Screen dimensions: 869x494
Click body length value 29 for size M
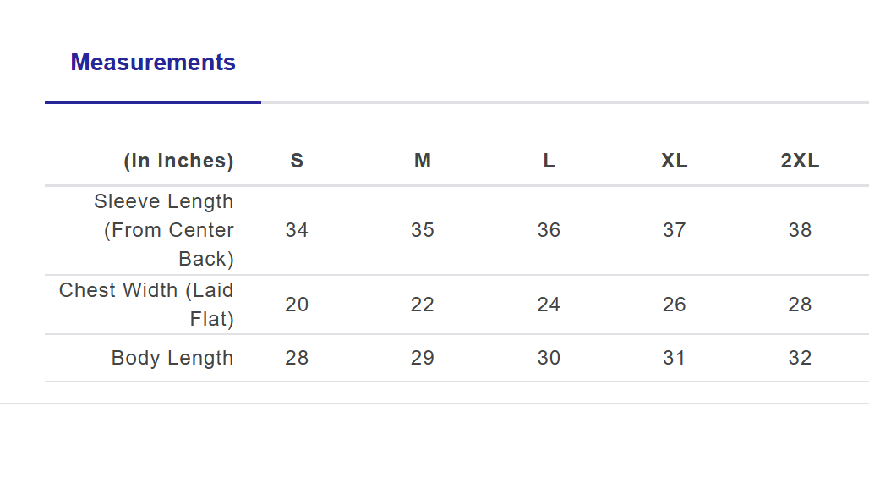(x=423, y=358)
